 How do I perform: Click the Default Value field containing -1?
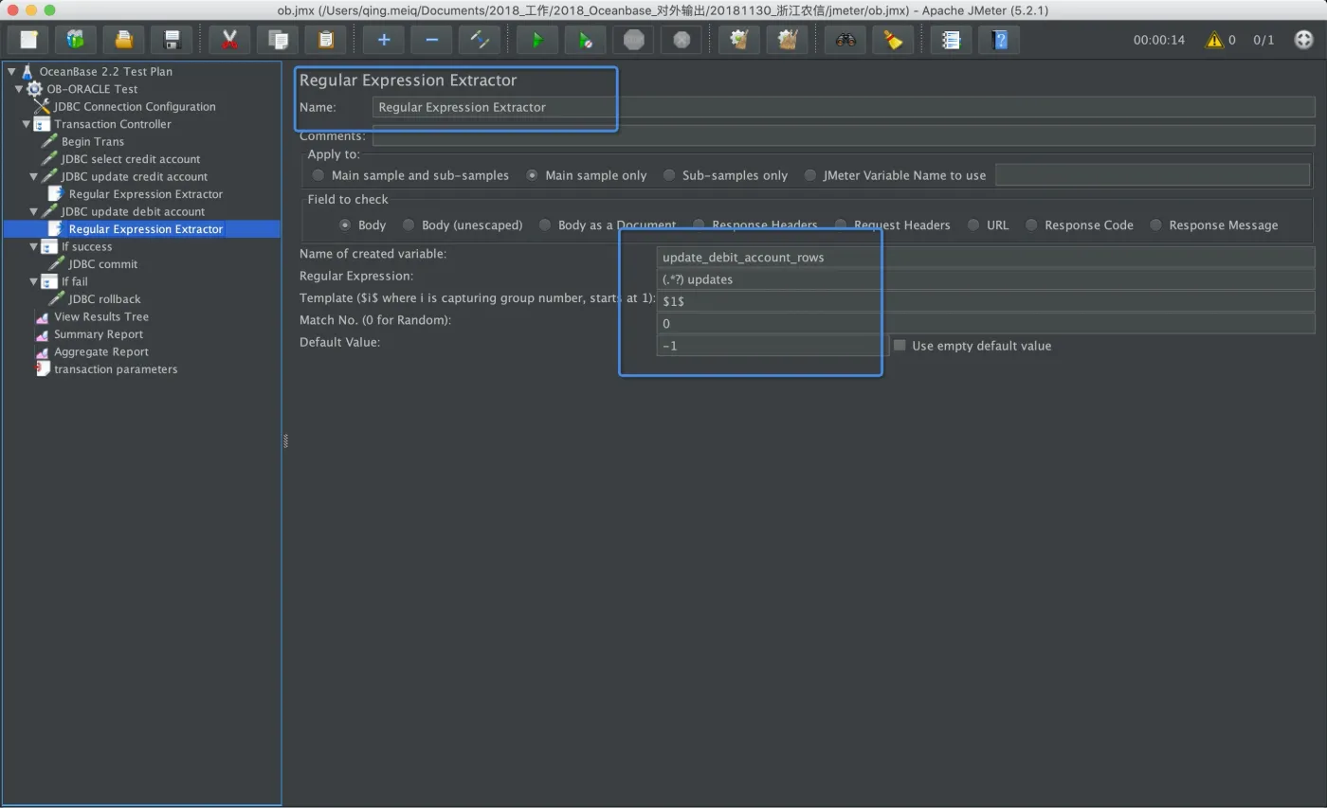pos(773,346)
